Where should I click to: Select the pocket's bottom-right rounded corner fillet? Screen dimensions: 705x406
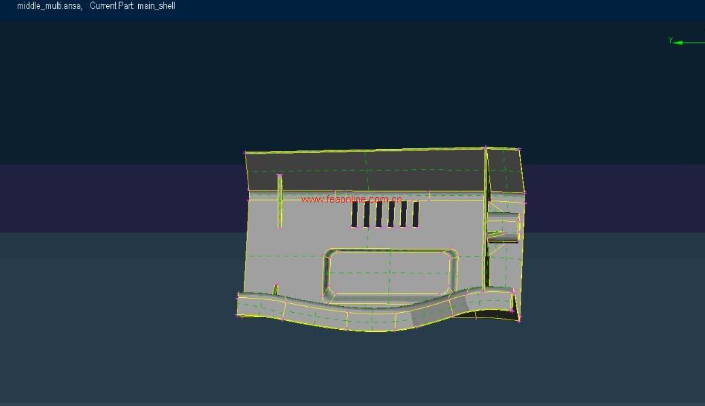[x=450, y=290]
